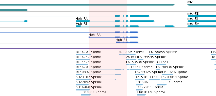Click the Hph-PA protein label
Viewport: 216px width, 96px height.
[95, 35]
